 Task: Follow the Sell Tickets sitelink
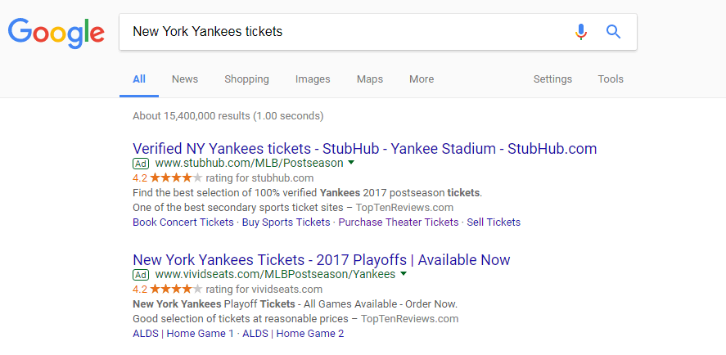click(x=494, y=222)
